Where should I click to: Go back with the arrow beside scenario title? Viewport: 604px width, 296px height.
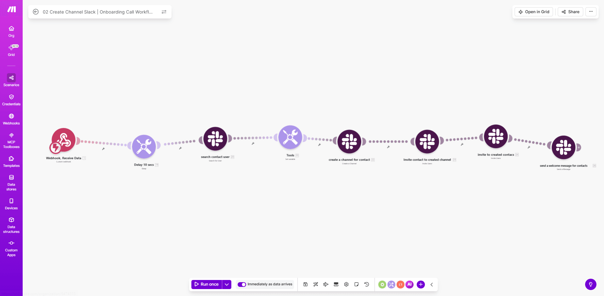coord(36,12)
